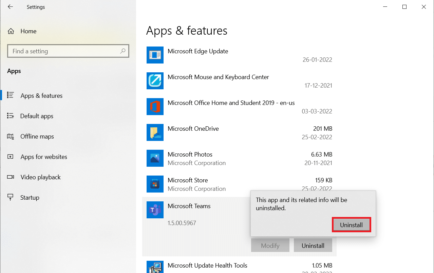
Task: Maximize the Settings window
Action: [404, 7]
